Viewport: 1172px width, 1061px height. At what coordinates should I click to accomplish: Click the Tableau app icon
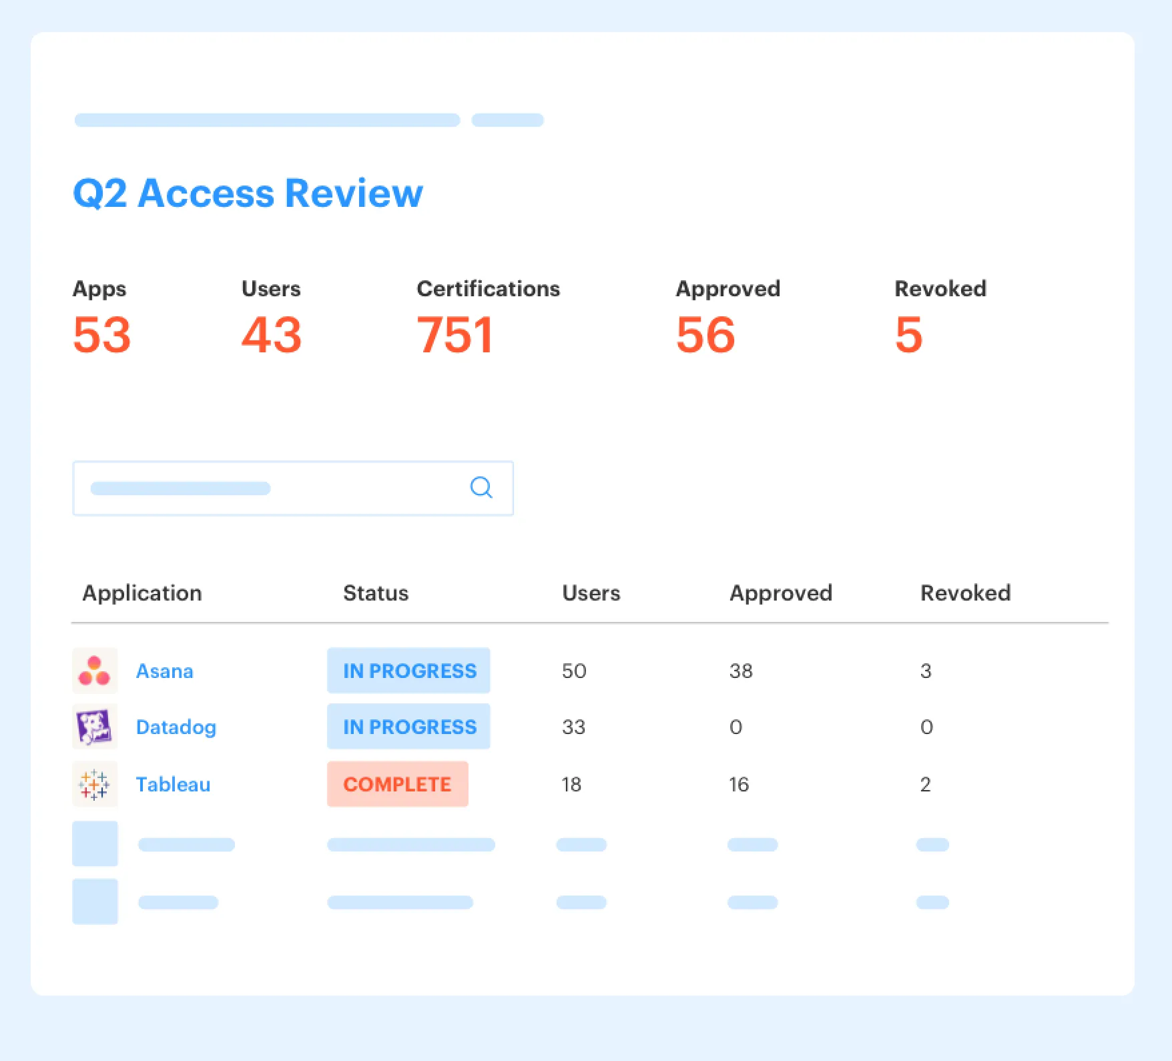point(94,784)
